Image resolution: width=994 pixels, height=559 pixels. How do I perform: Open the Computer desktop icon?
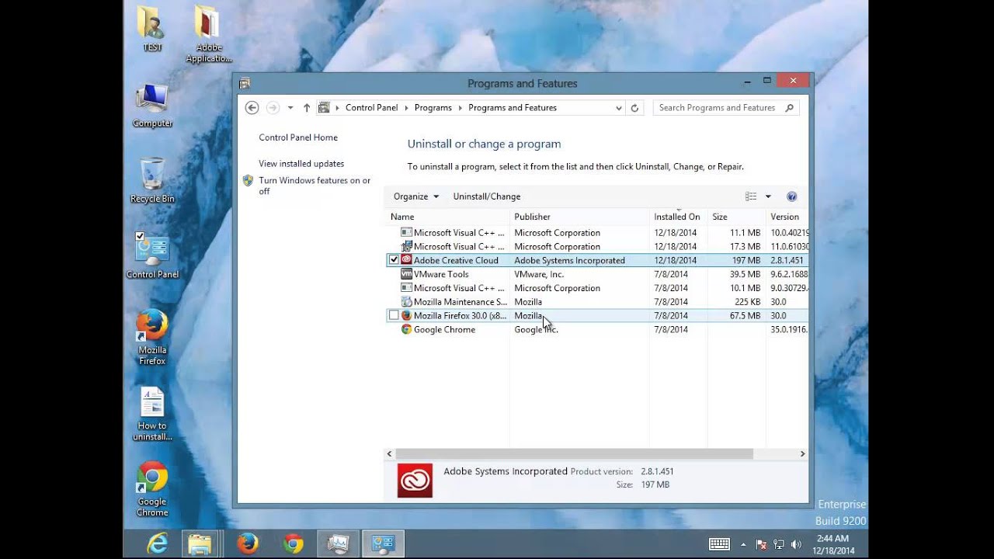coord(152,106)
